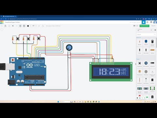
Task: Open the browser menu three dots
Action: pos(156,19)
